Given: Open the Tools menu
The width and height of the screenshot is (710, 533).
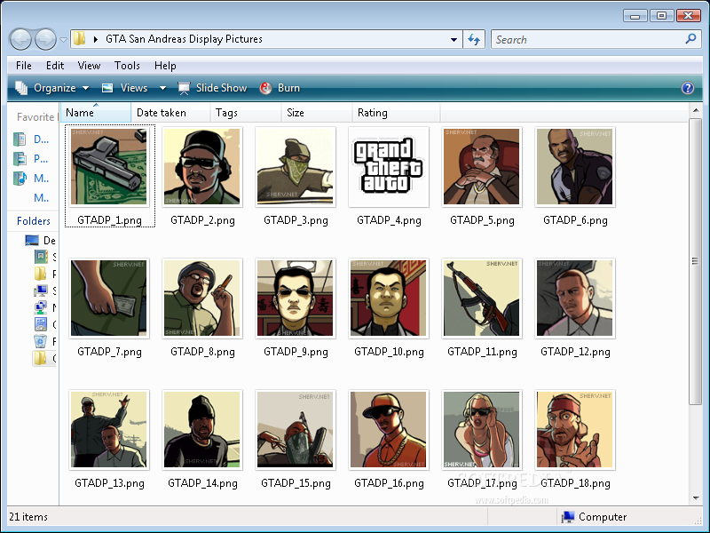Looking at the screenshot, I should 127,66.
